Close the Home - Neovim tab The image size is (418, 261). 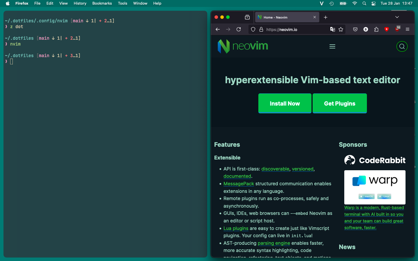tap(315, 17)
